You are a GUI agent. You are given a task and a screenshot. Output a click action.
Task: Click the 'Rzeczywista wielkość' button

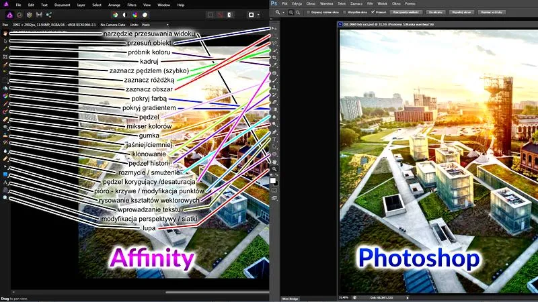point(406,12)
